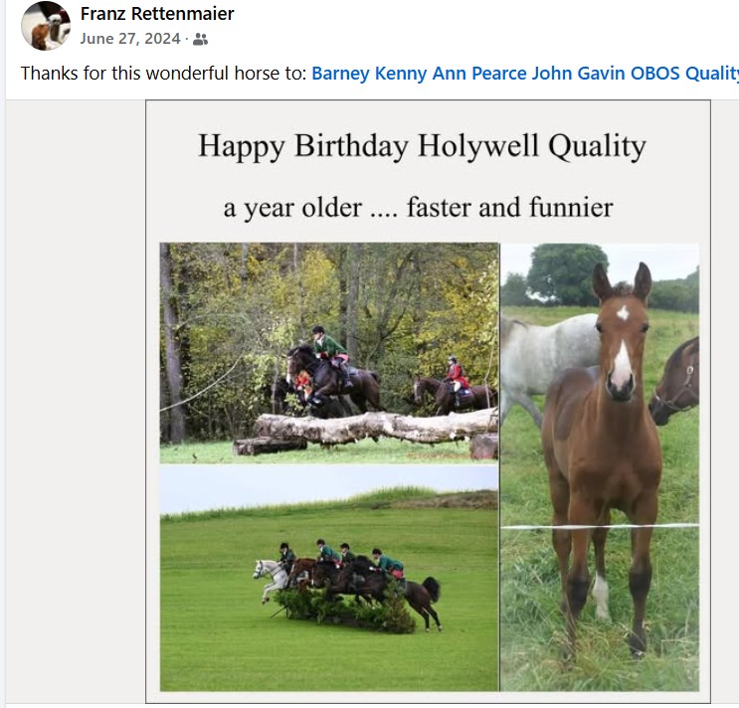739x708 pixels.
Task: Click the Franz Rettenmaier name link
Action: [x=157, y=14]
